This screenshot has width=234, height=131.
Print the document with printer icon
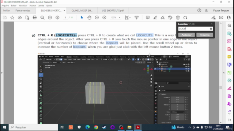coord(35,17)
